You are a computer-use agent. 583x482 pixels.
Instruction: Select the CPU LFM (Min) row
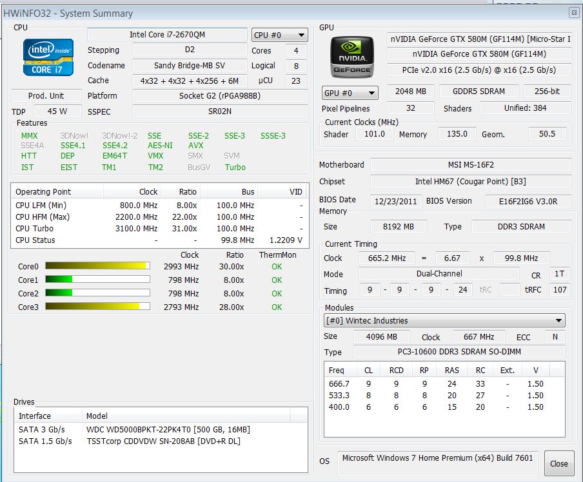click(x=160, y=205)
